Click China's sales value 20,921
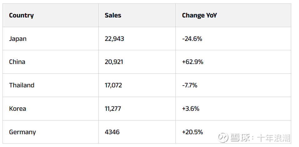 pos(114,62)
